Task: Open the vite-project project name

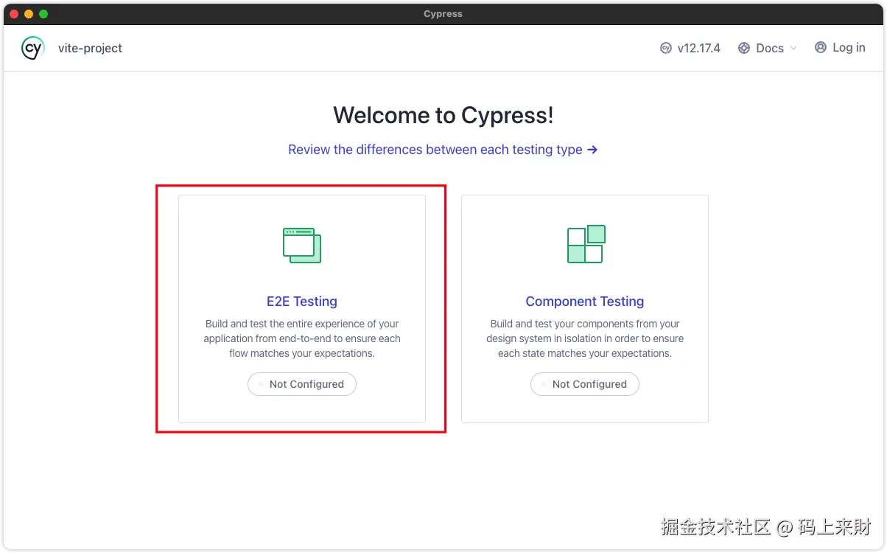Action: coord(90,48)
